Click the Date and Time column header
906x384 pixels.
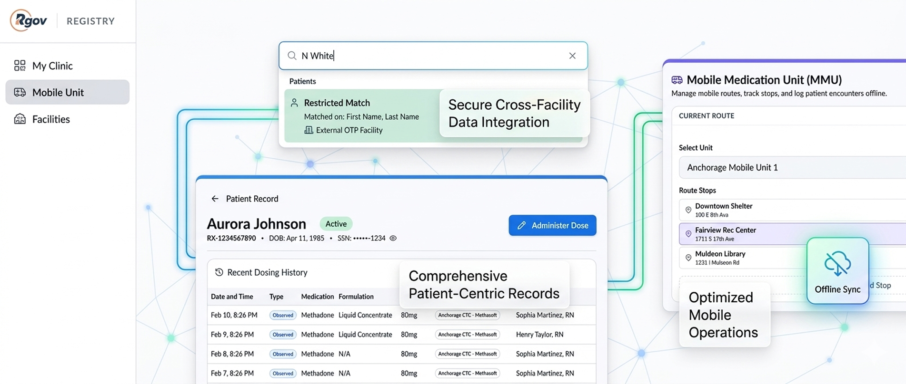[232, 297]
